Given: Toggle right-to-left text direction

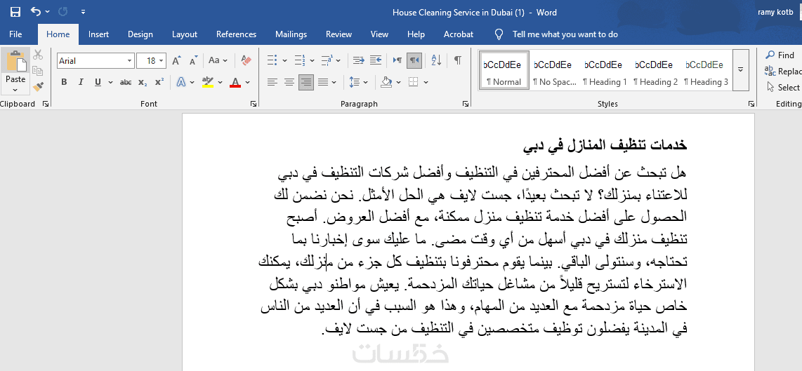Looking at the screenshot, I should (414, 60).
